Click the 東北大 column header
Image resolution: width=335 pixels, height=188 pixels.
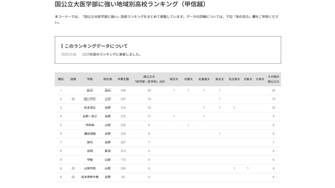pyautogui.click(x=220, y=79)
